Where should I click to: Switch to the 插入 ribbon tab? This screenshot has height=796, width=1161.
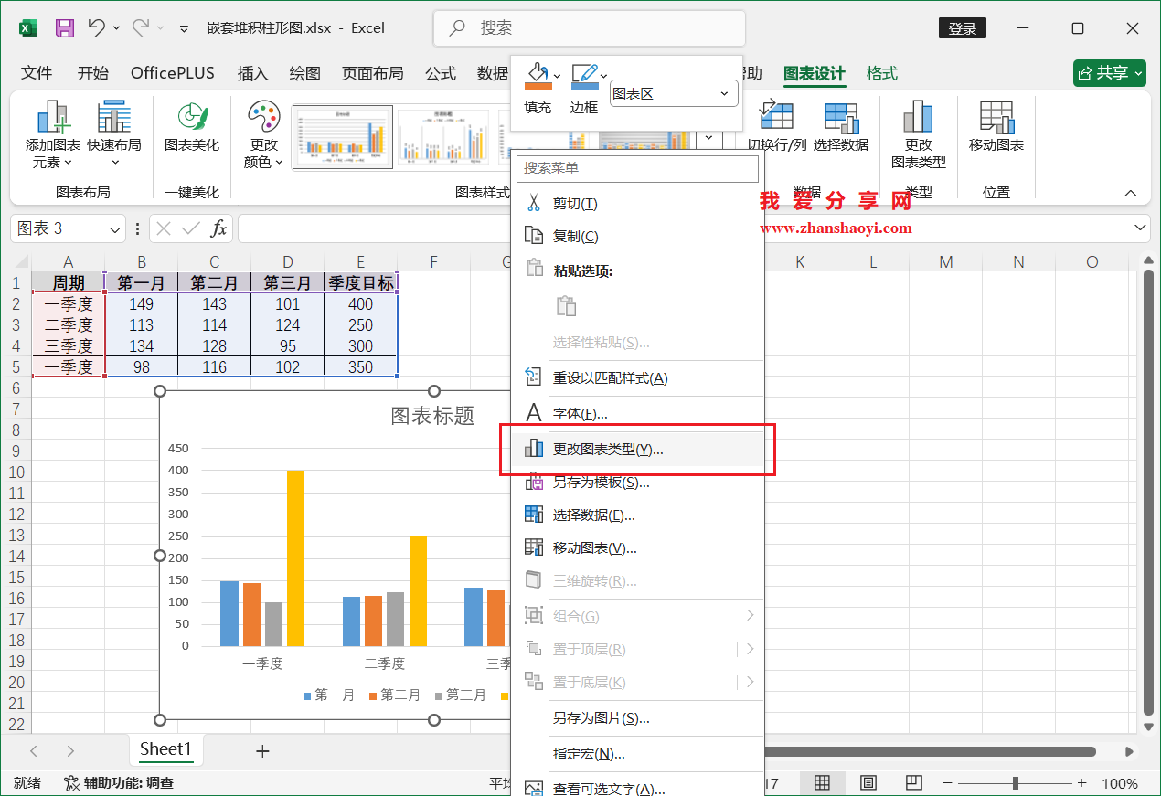click(252, 73)
